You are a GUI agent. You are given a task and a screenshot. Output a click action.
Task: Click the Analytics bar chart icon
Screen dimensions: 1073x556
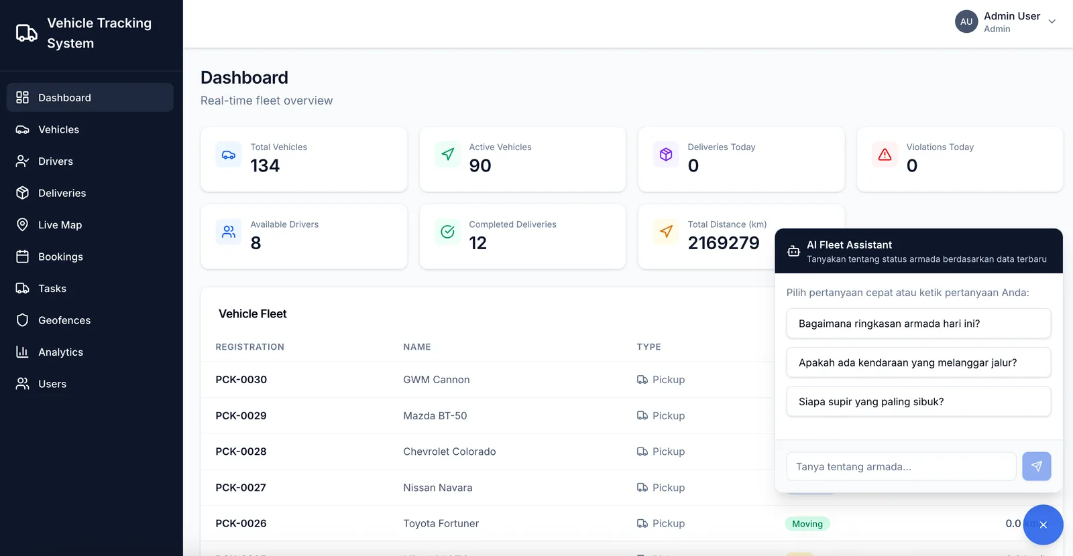pos(22,352)
